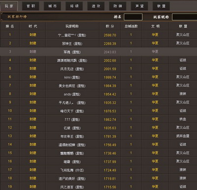
Task: Select player 飞将乱舞 in rank 17
Action: 72,170
